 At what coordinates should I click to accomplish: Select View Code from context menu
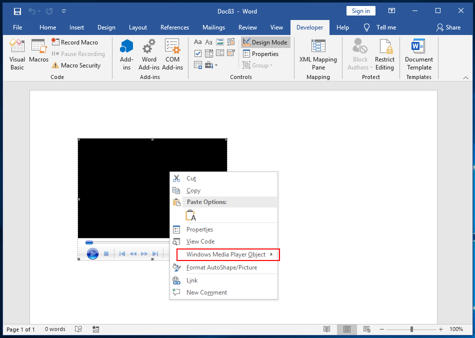(200, 241)
